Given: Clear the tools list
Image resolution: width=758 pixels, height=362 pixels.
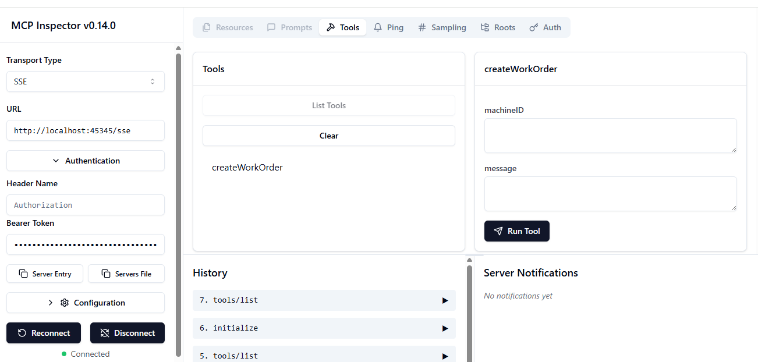Looking at the screenshot, I should pos(329,136).
